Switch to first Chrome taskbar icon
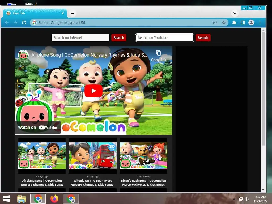Screen dimensions: 272x204 pyautogui.click(x=38, y=199)
